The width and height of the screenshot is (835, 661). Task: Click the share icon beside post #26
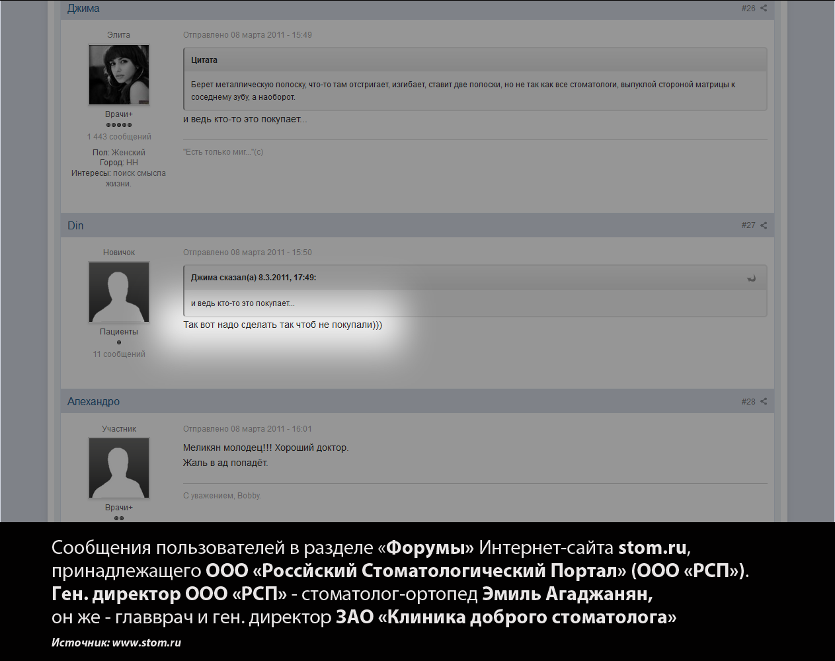tap(764, 9)
